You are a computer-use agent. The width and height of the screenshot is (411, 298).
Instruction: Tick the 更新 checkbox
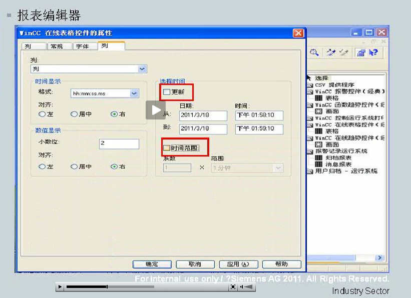point(166,91)
